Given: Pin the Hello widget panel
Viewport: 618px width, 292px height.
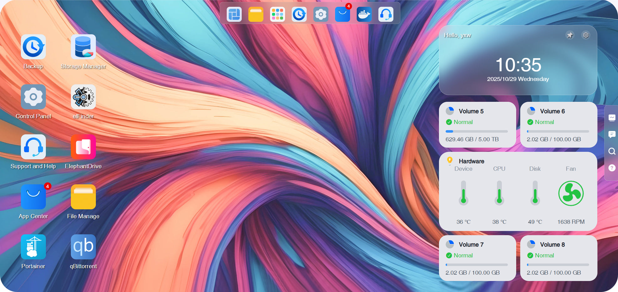Looking at the screenshot, I should (570, 35).
